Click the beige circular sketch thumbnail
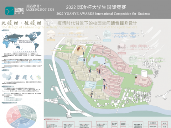 (x=69, y=42)
